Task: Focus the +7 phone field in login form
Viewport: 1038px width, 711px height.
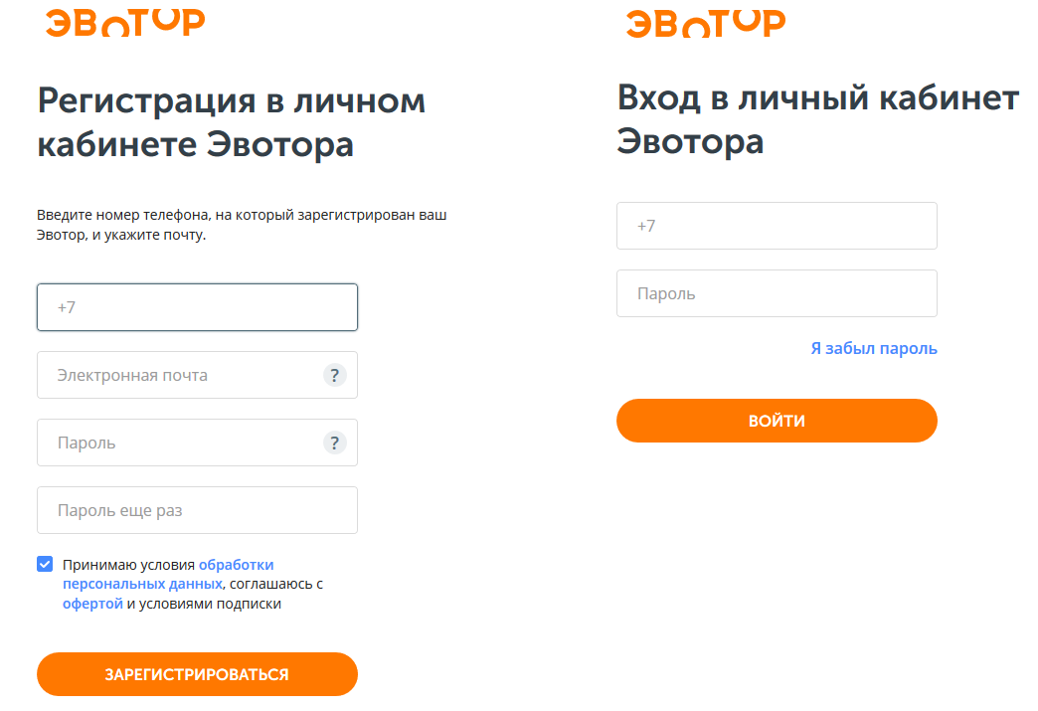Action: tap(777, 226)
